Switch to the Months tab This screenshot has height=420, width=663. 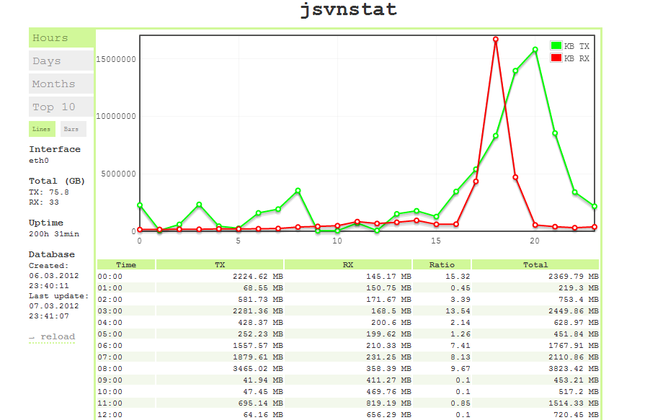tap(62, 84)
